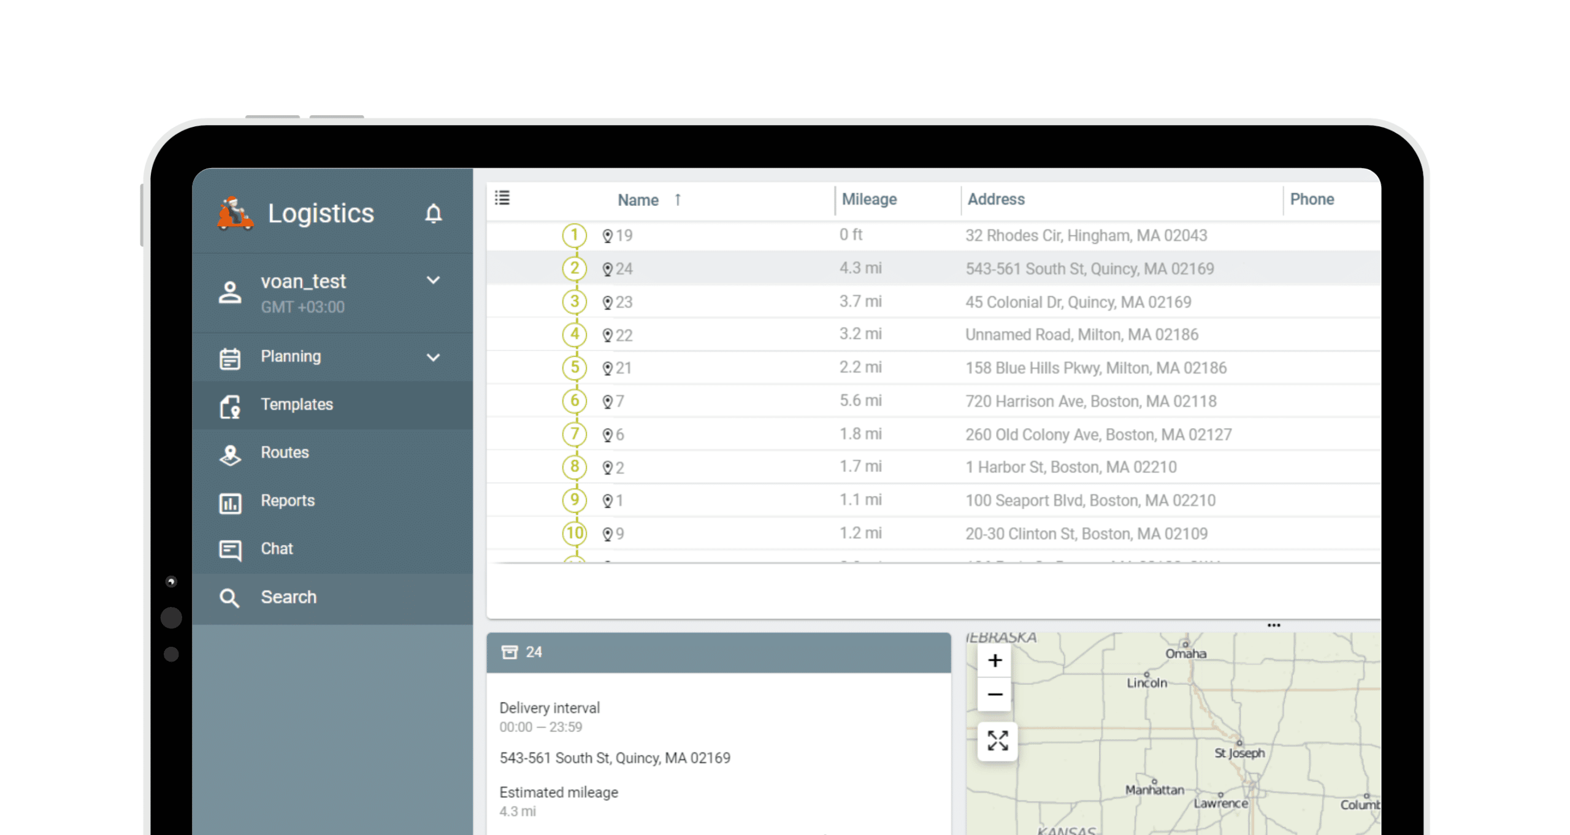1570x835 pixels.
Task: Click the box icon beside order 24
Action: click(x=509, y=652)
